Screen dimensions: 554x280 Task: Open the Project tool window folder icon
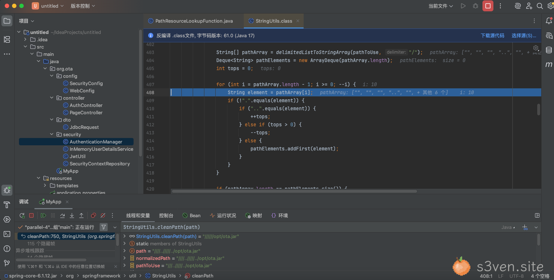point(7,21)
